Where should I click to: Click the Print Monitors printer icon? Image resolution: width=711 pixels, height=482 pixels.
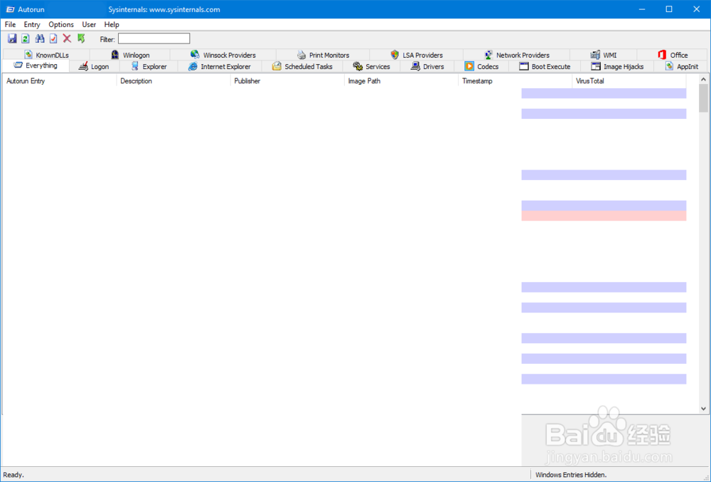point(301,55)
